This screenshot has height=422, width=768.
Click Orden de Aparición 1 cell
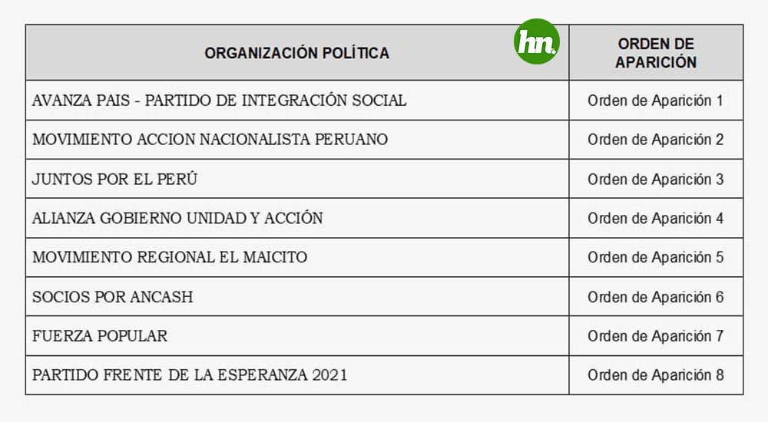click(656, 101)
